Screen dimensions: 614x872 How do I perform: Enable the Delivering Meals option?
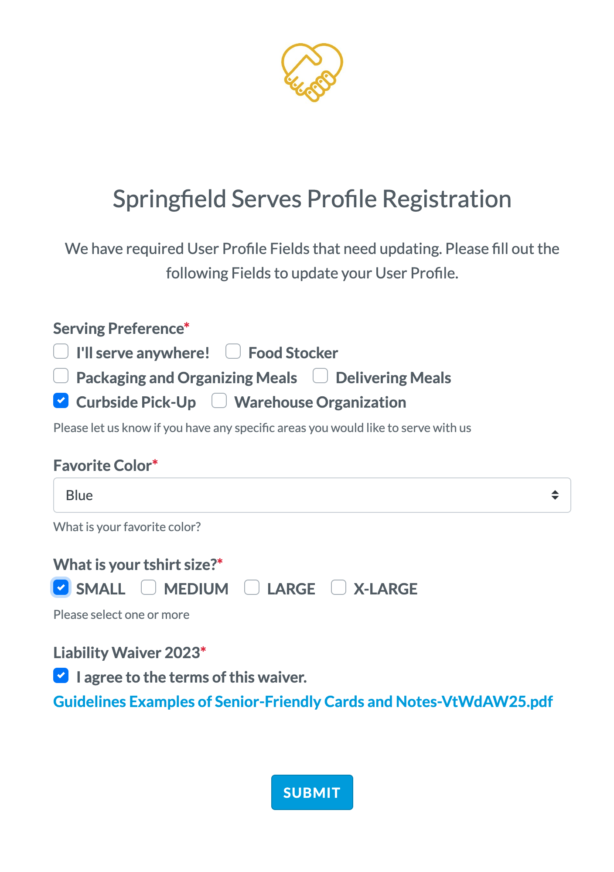tap(320, 376)
